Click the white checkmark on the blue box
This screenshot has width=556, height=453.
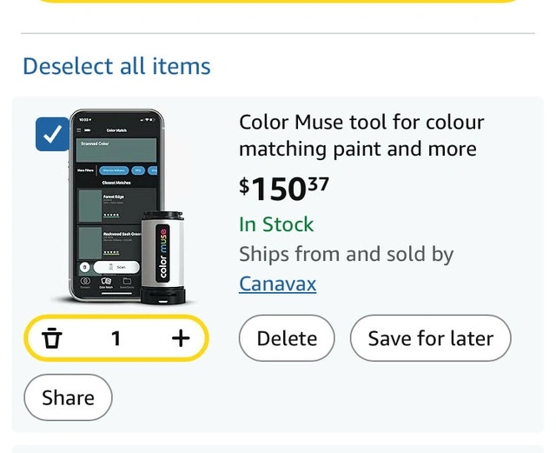click(53, 135)
